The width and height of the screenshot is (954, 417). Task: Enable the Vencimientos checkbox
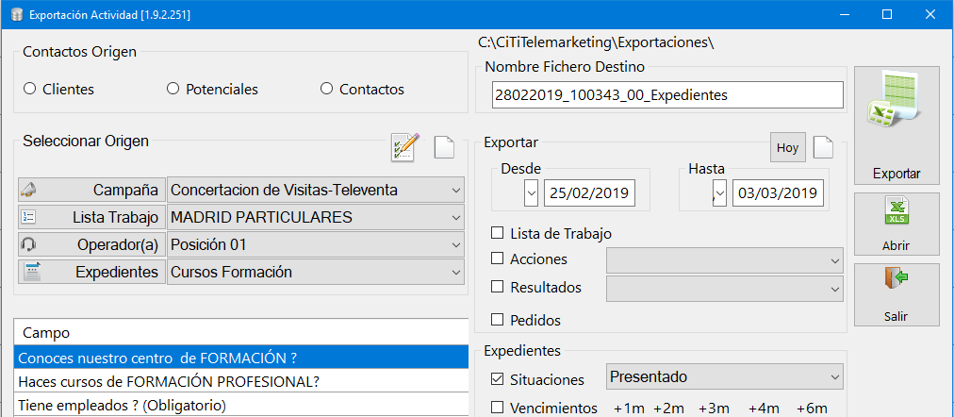497,408
